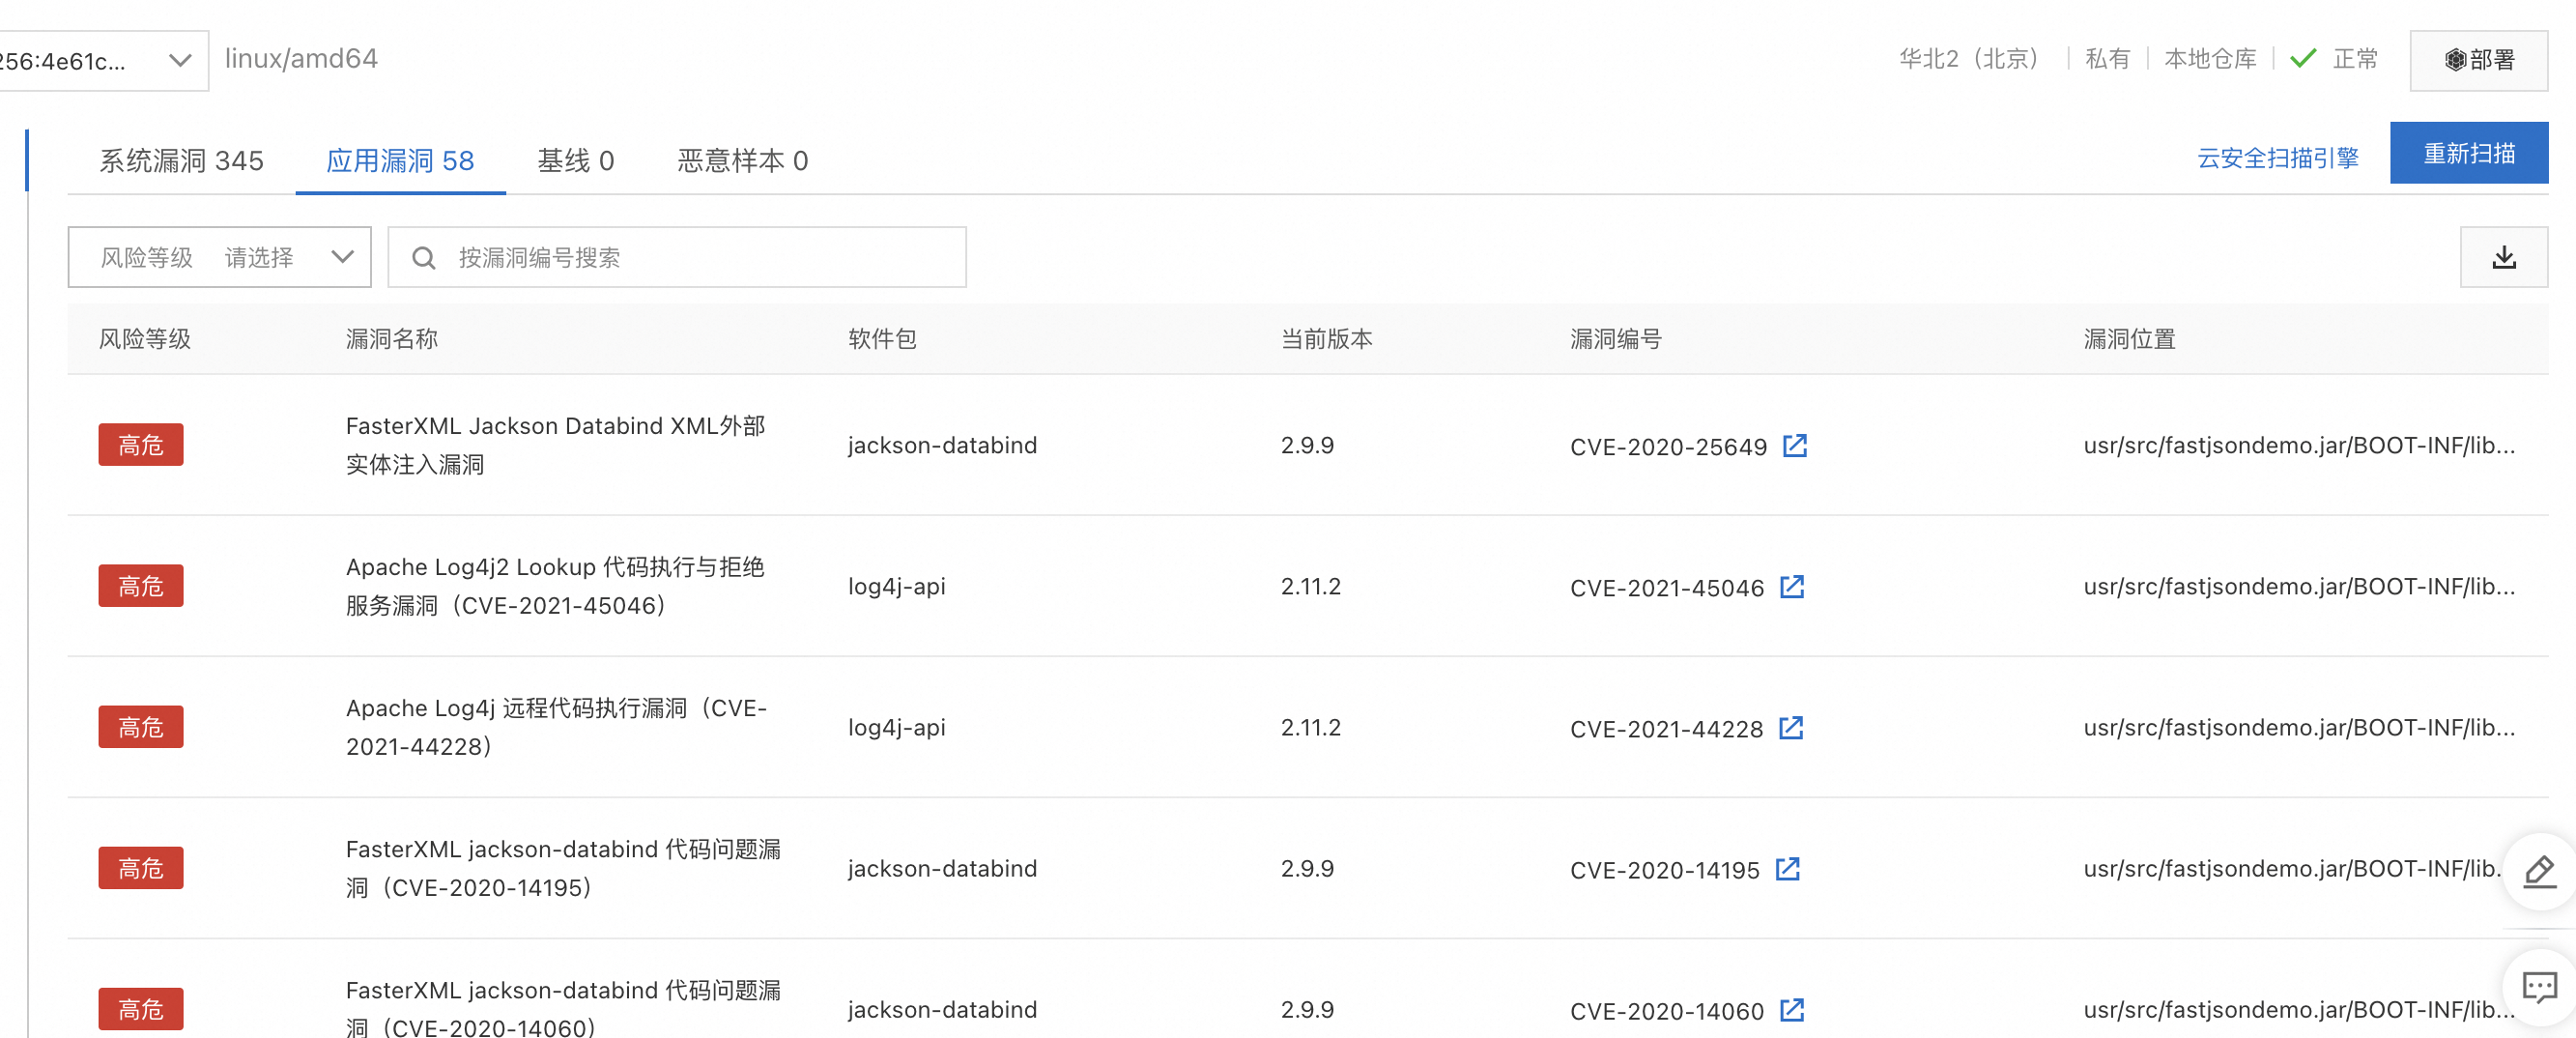Click the search magnifier icon

[x=424, y=258]
